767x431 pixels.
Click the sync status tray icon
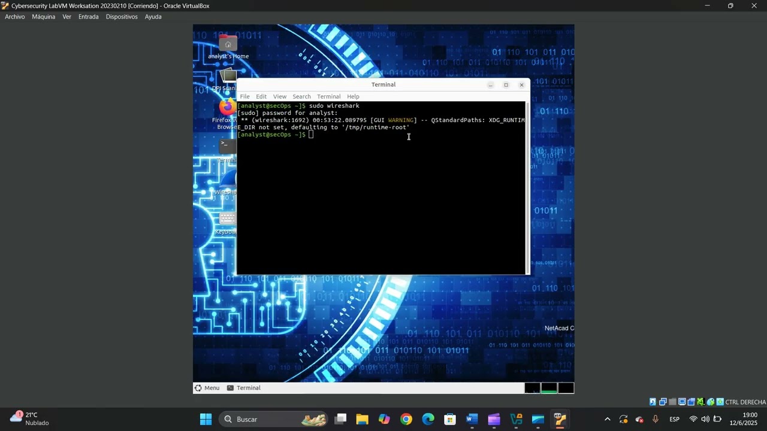(623, 419)
